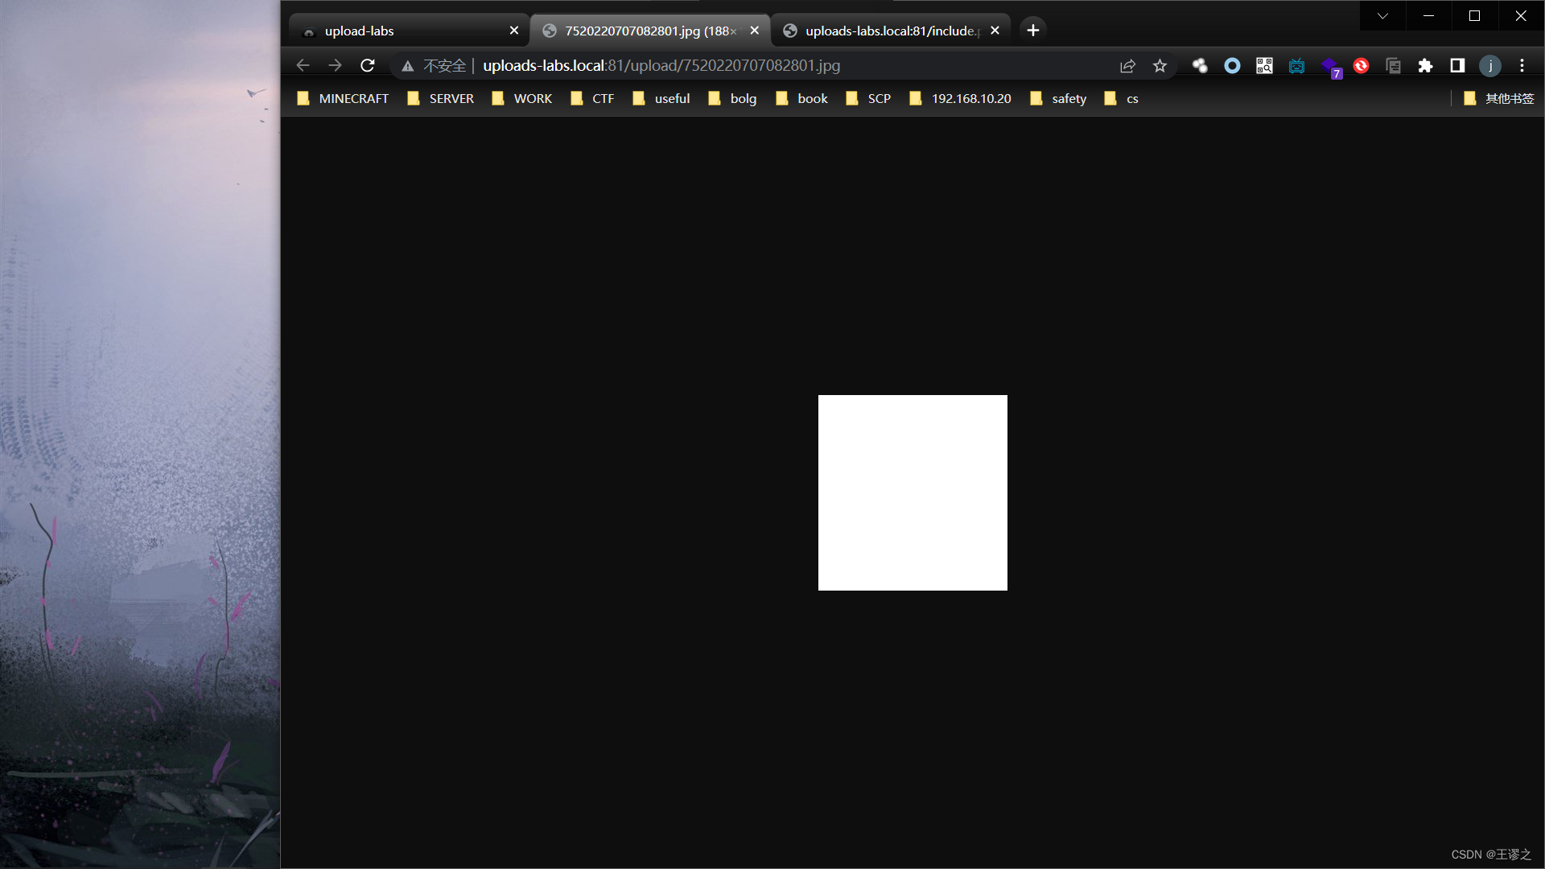Open the red circular extension icon
The width and height of the screenshot is (1545, 869).
coord(1361,66)
